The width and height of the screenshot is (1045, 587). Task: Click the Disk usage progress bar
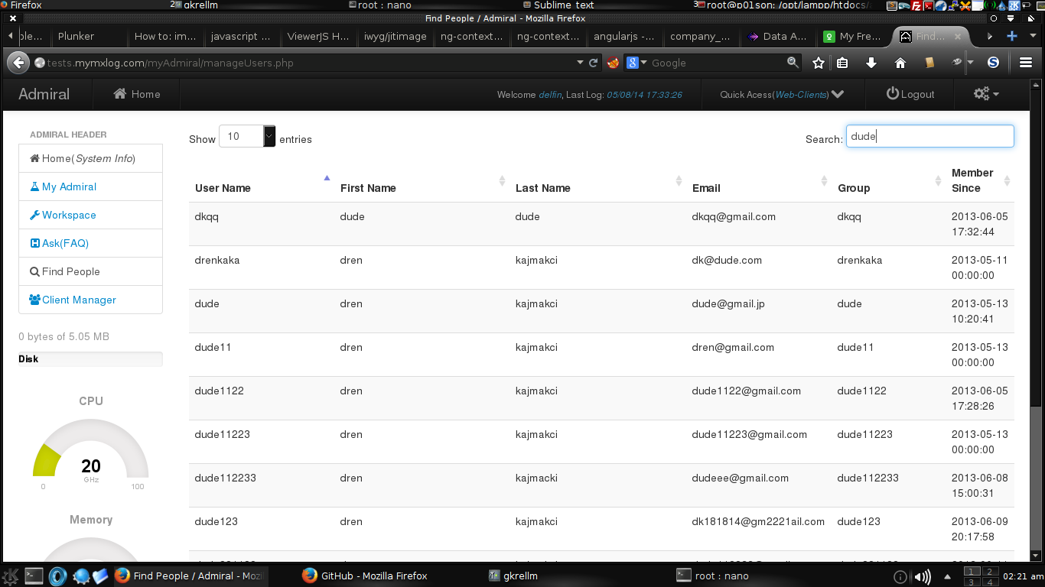[x=90, y=359]
